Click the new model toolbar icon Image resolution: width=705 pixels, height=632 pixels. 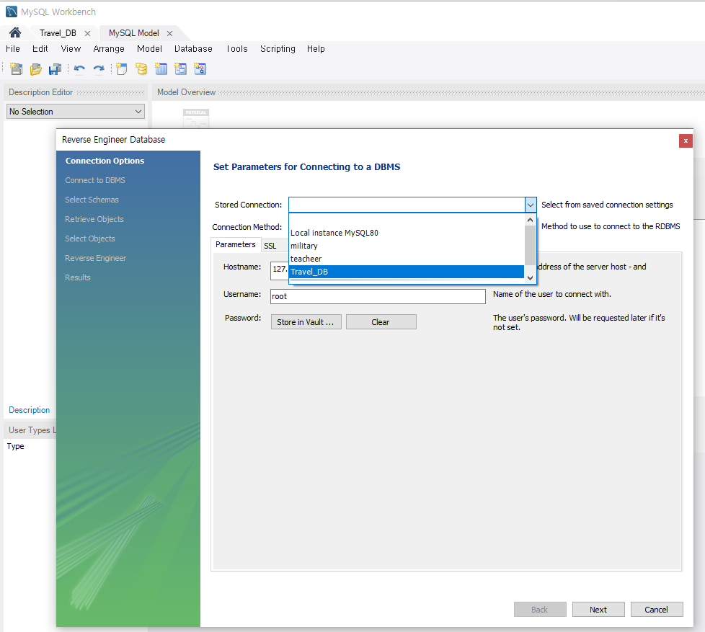[x=16, y=68]
